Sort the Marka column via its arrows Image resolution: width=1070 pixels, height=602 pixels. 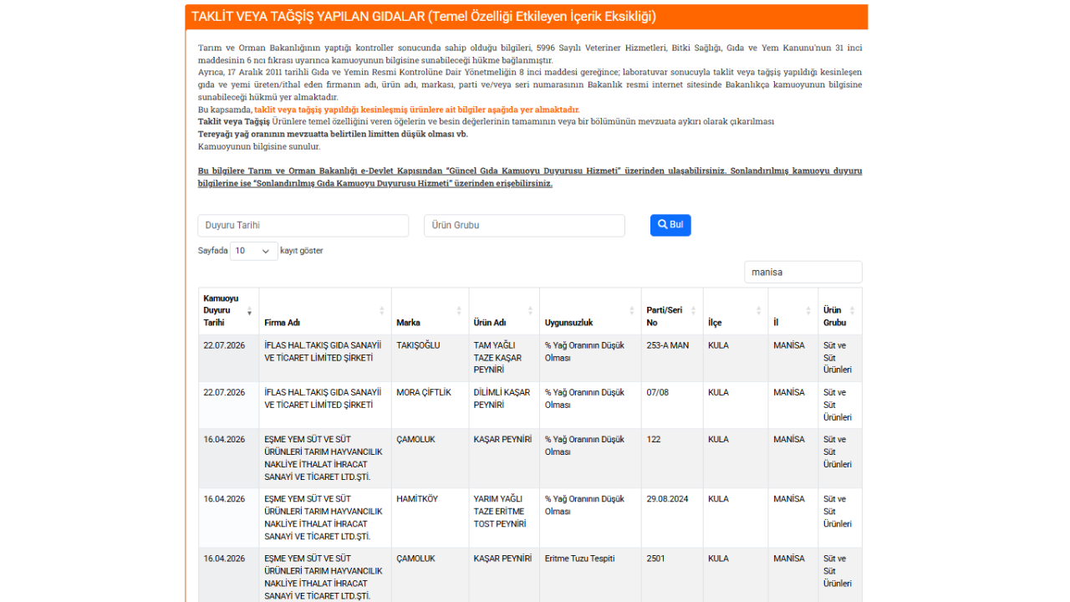click(x=459, y=311)
